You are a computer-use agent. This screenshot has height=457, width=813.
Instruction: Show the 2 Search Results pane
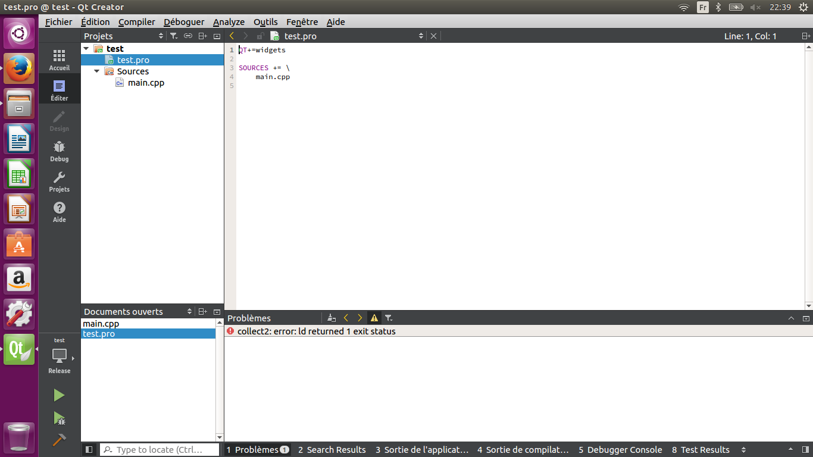pyautogui.click(x=332, y=450)
